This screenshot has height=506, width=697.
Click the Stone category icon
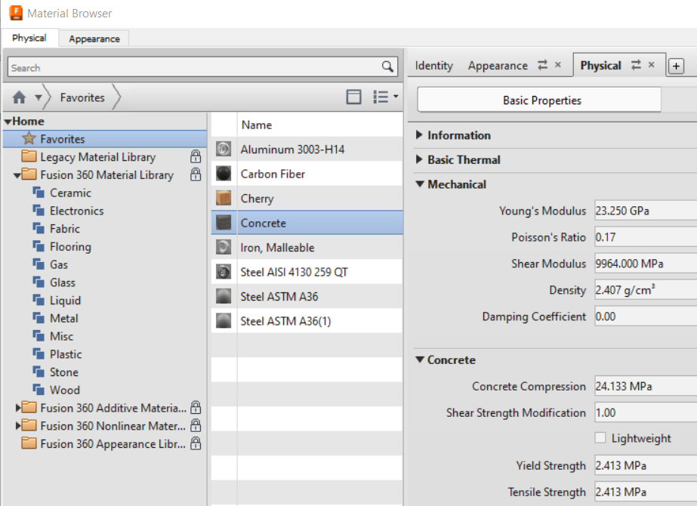39,372
